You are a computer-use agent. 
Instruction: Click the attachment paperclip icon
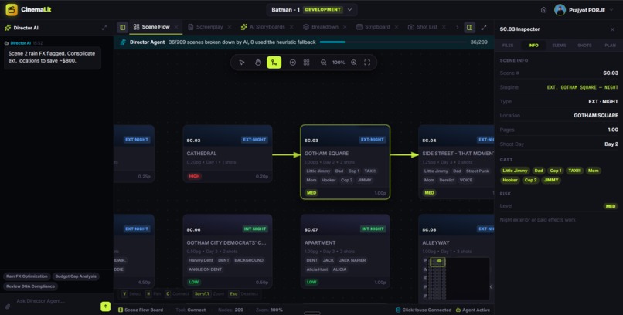pyautogui.click(x=8, y=307)
